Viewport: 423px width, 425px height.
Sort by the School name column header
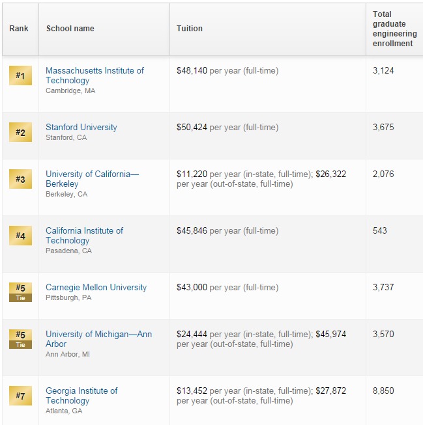click(x=70, y=29)
